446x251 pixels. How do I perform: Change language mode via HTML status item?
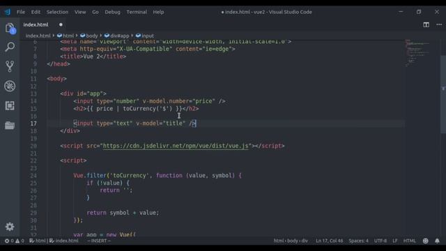[x=409, y=241]
